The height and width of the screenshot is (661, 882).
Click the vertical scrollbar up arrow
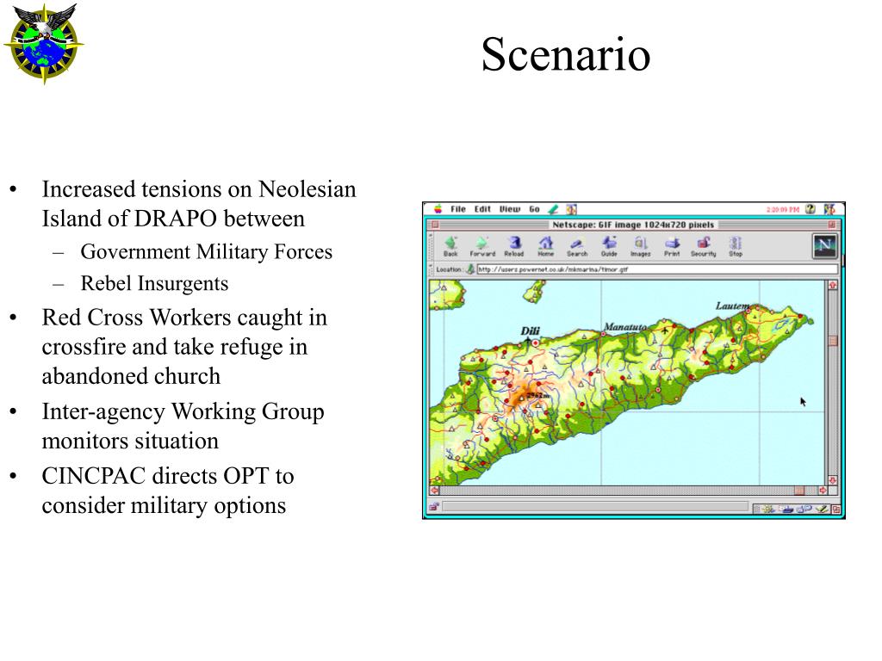pyautogui.click(x=833, y=285)
